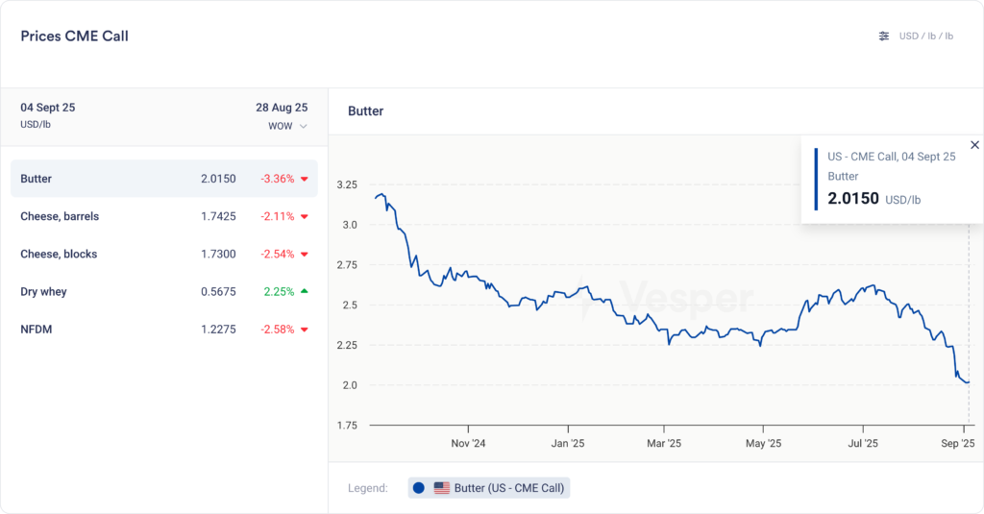Click the NFDM red down arrow
Viewport: 984px width, 514px height.
point(304,330)
